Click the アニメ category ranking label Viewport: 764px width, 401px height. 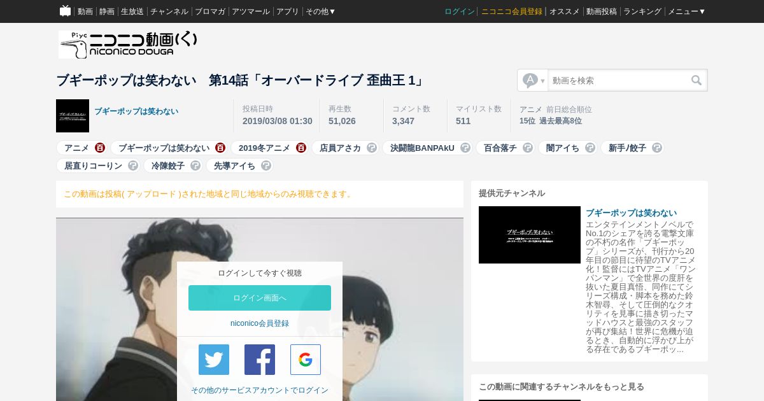(x=530, y=109)
